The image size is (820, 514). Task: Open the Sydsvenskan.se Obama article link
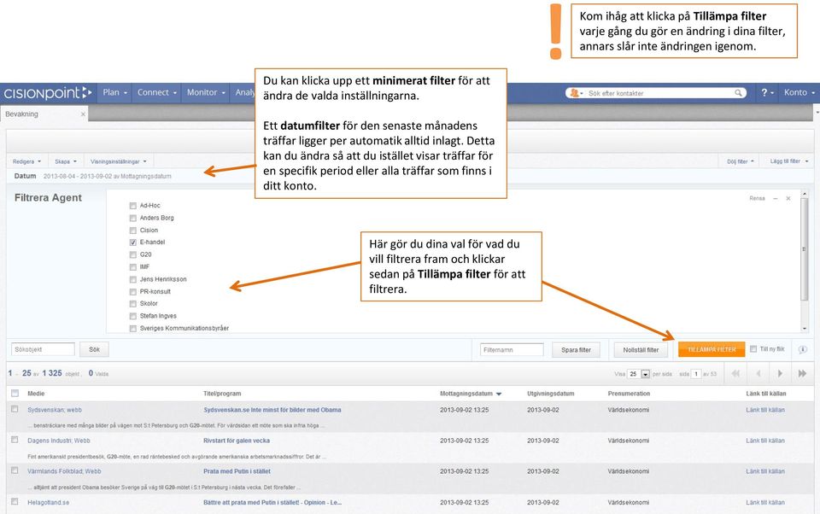(x=272, y=410)
